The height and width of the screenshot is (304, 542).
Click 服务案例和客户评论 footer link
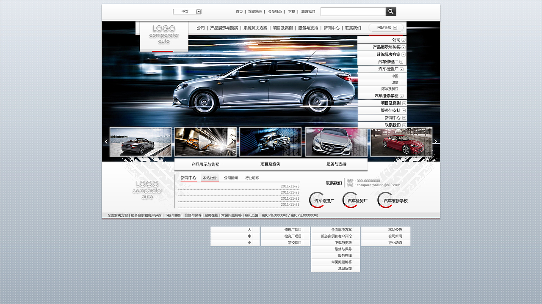pyautogui.click(x=146, y=215)
